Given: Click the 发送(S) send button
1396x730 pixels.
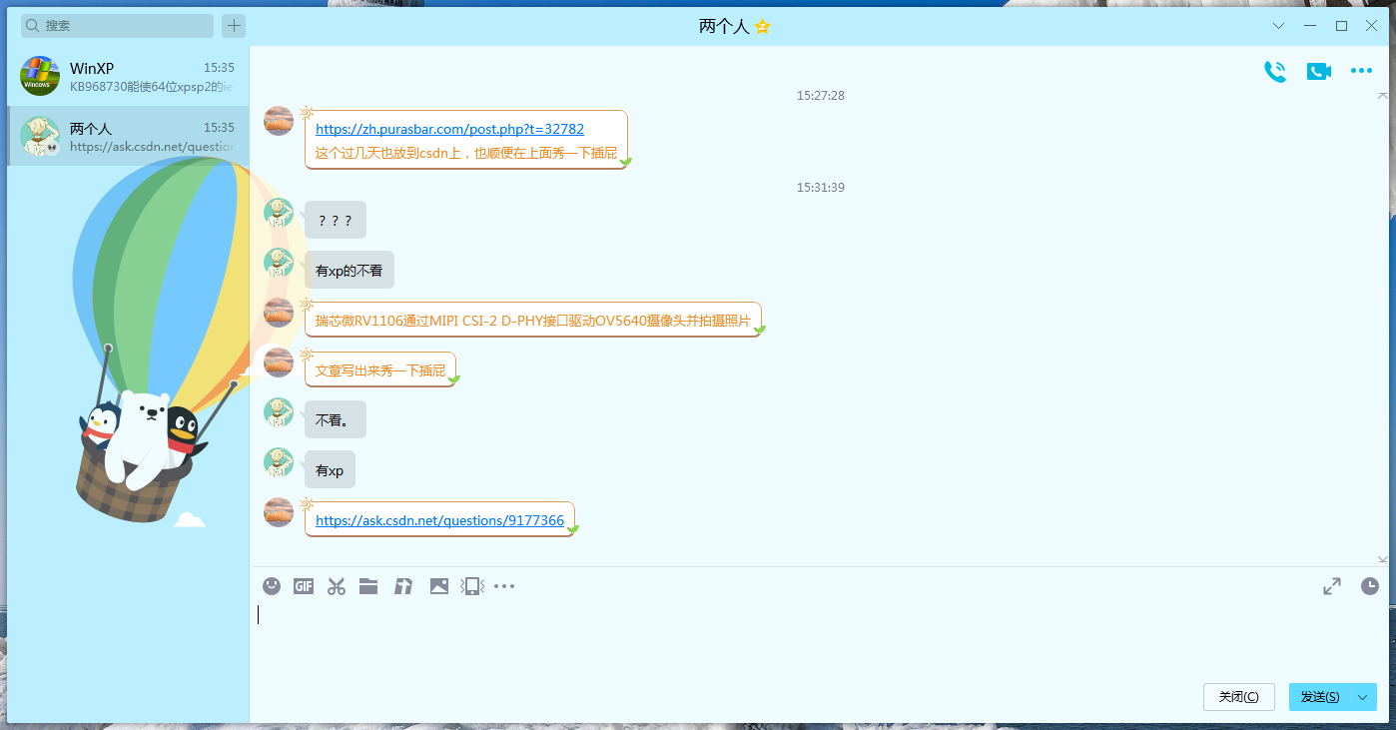Looking at the screenshot, I should [x=1319, y=697].
